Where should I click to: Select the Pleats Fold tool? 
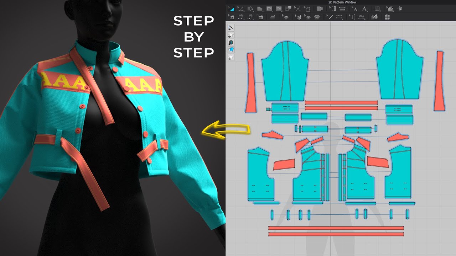tap(332, 9)
